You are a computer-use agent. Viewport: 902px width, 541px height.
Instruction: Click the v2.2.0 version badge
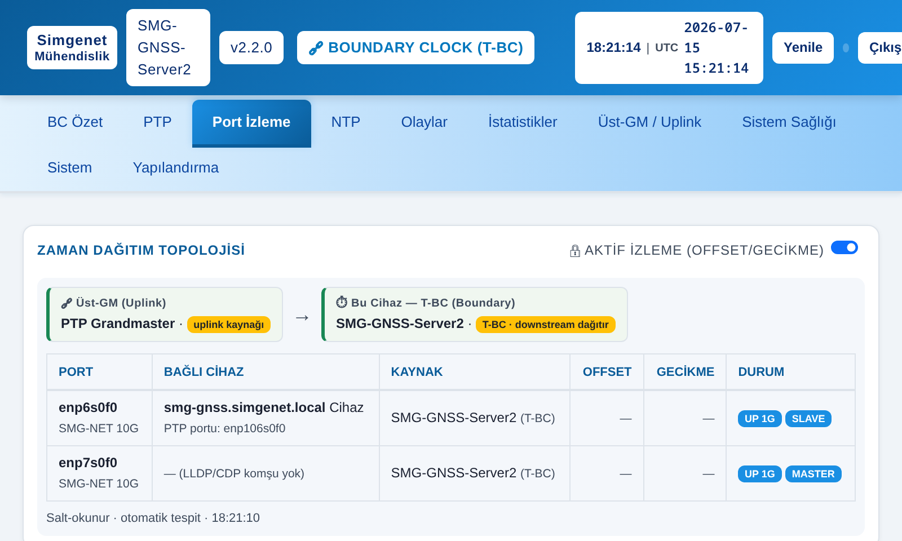[x=251, y=48]
